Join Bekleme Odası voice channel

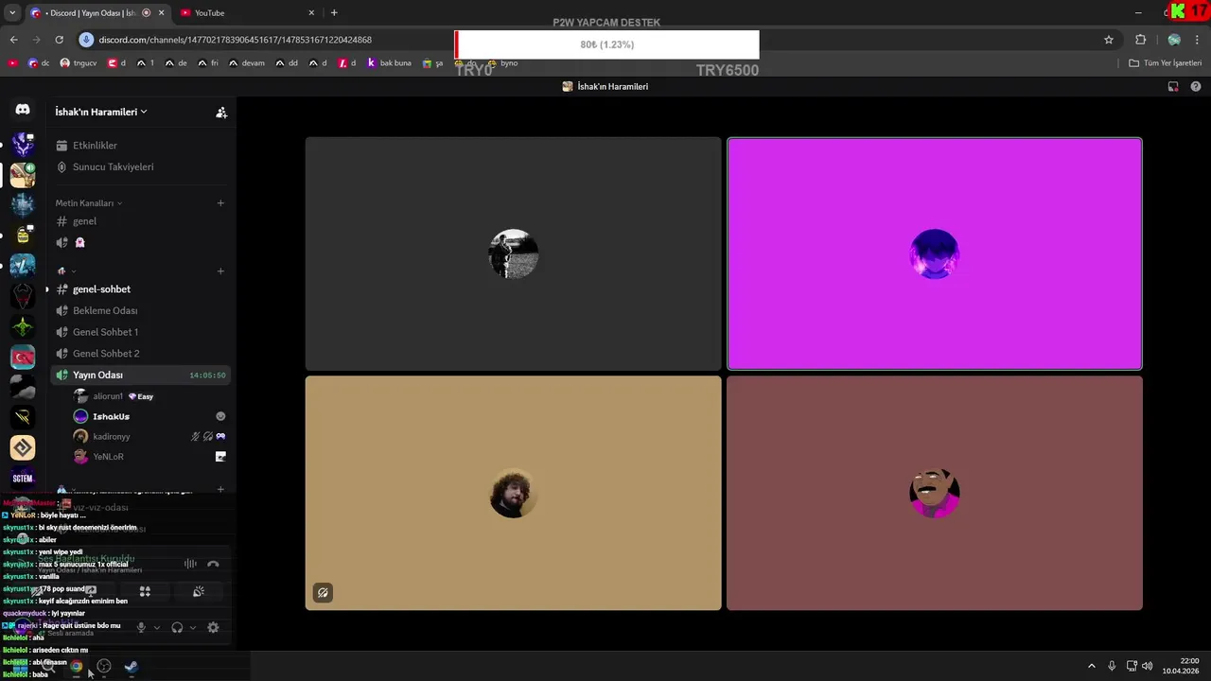point(139,310)
